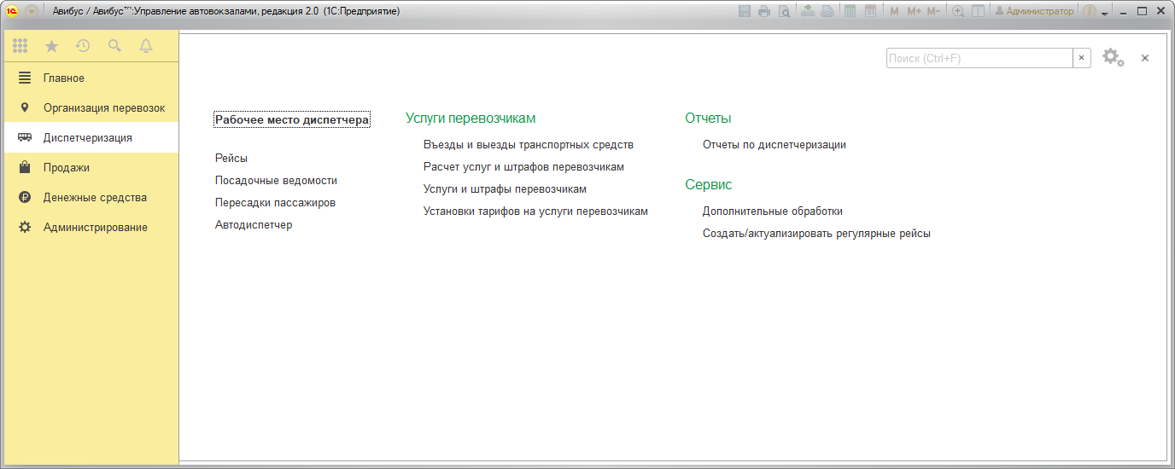Open the notifications bell
1175x469 pixels.
pos(146,46)
